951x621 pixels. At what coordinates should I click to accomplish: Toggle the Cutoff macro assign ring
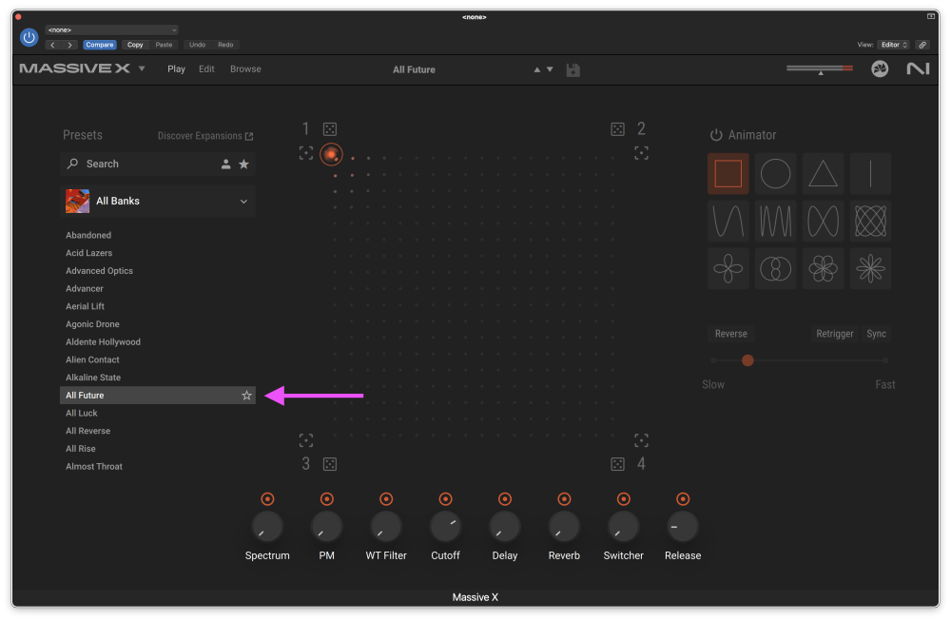[x=445, y=499]
